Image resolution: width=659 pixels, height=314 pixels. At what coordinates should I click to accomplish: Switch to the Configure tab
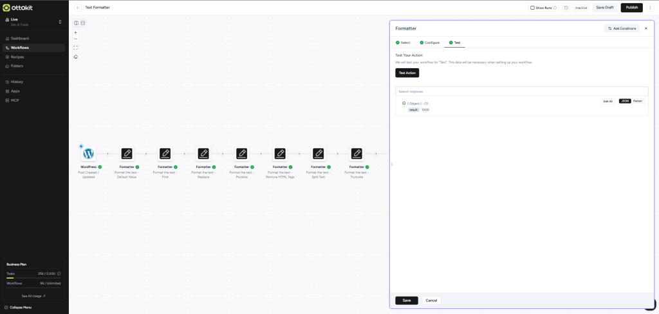click(431, 42)
